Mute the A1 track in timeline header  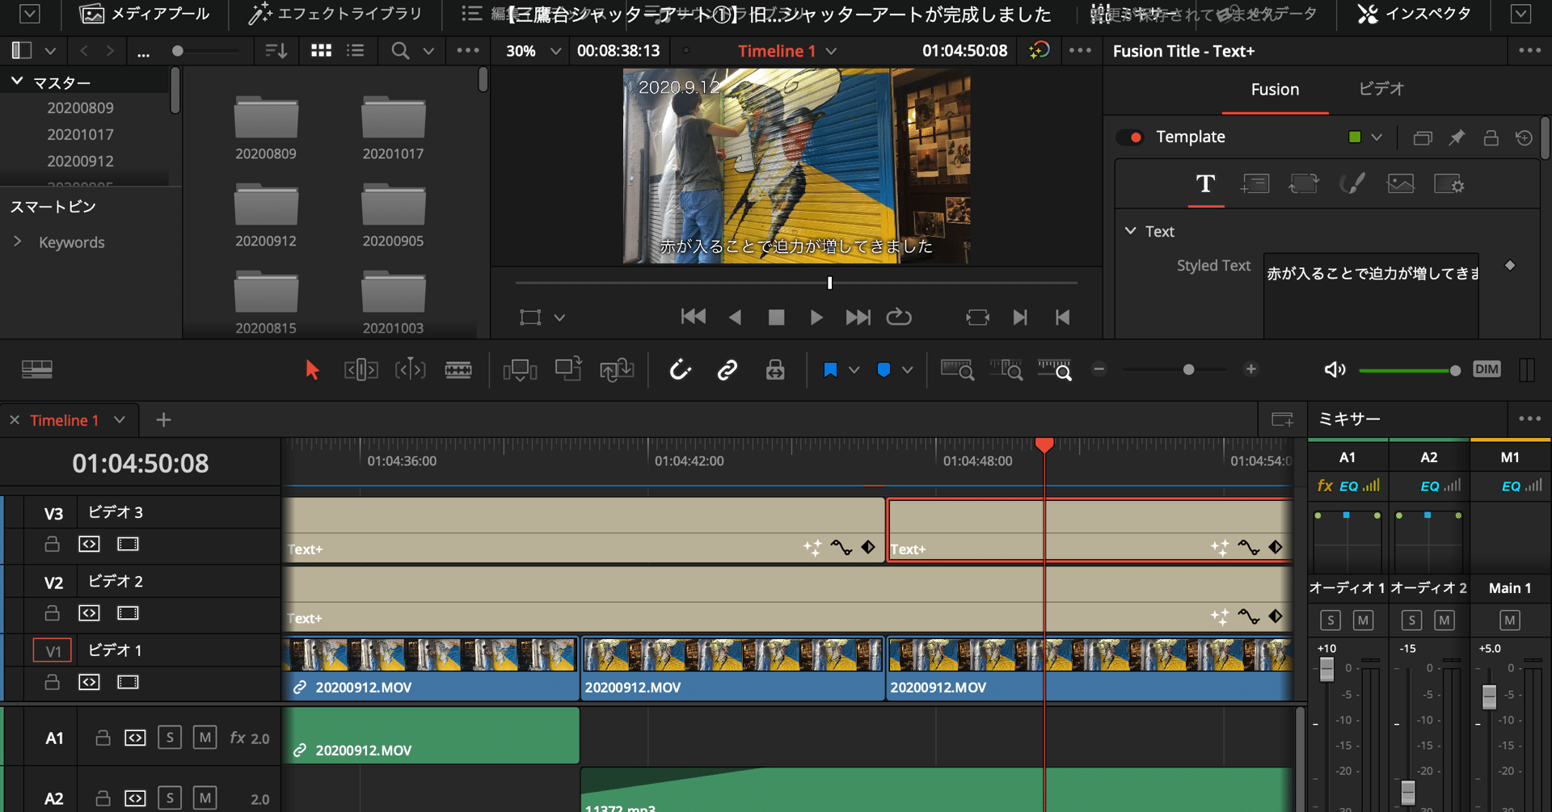tap(205, 738)
